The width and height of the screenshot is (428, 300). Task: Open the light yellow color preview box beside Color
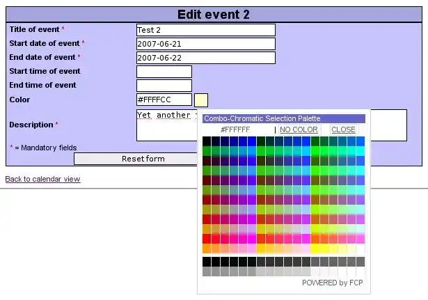click(x=201, y=100)
